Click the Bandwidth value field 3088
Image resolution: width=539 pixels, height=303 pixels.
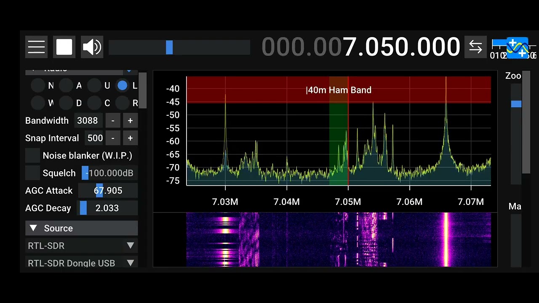click(88, 121)
